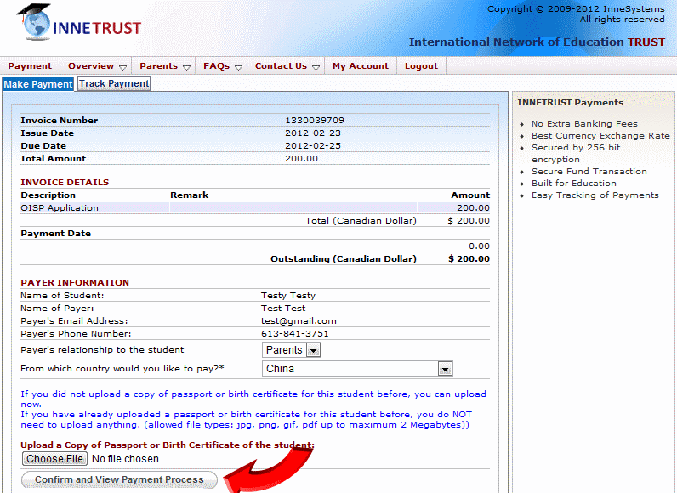Click the payer email test@gmail.com
Screen dimensions: 677x493
tap(299, 321)
